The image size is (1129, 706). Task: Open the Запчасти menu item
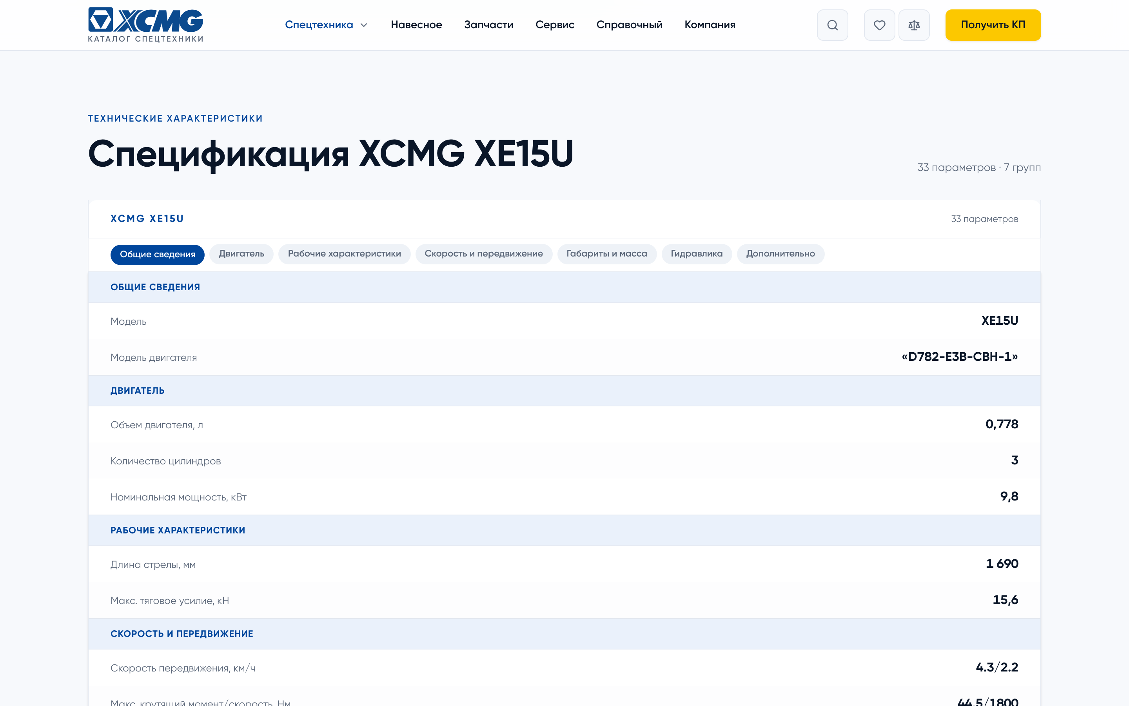(488, 25)
